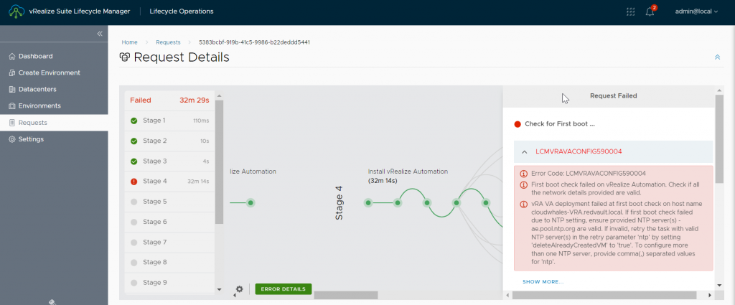
Task: Click Requests document icon
Action: 12,123
